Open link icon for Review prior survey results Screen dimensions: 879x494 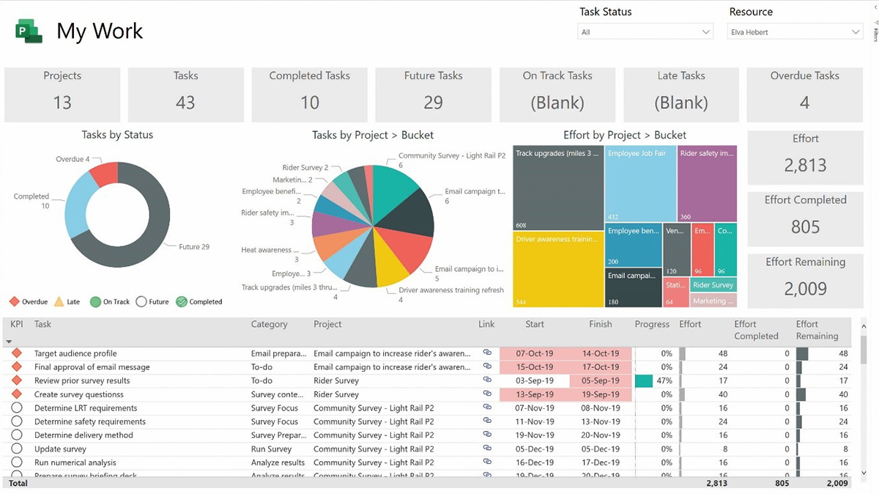[x=487, y=380]
